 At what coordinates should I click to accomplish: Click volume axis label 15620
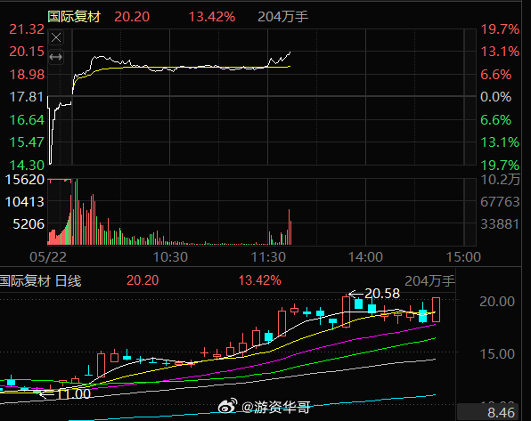point(25,180)
